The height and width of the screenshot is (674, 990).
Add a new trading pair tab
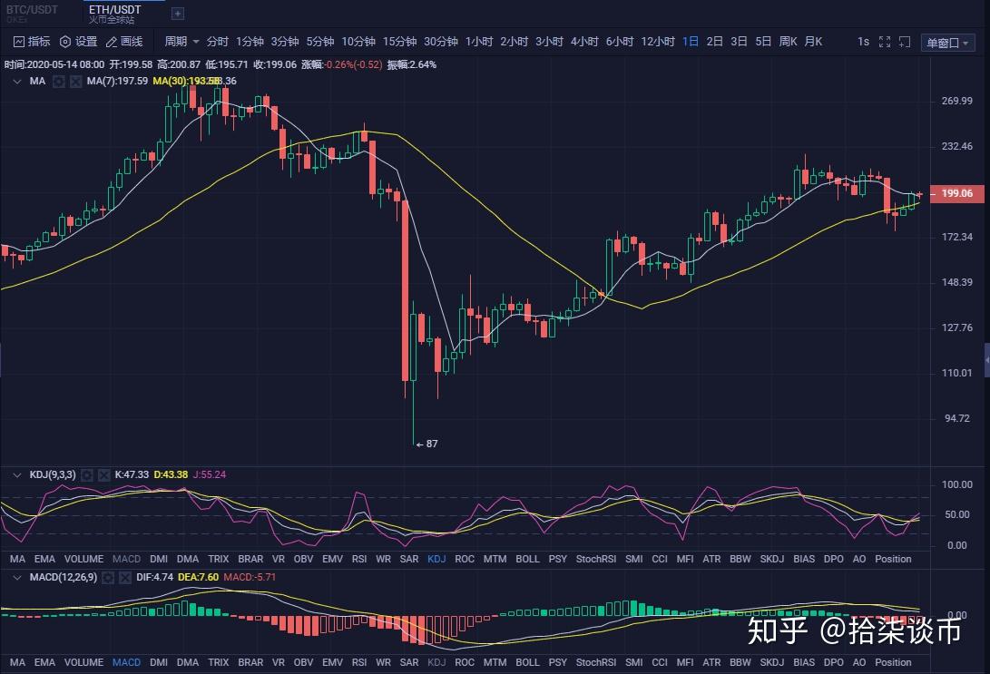click(178, 14)
